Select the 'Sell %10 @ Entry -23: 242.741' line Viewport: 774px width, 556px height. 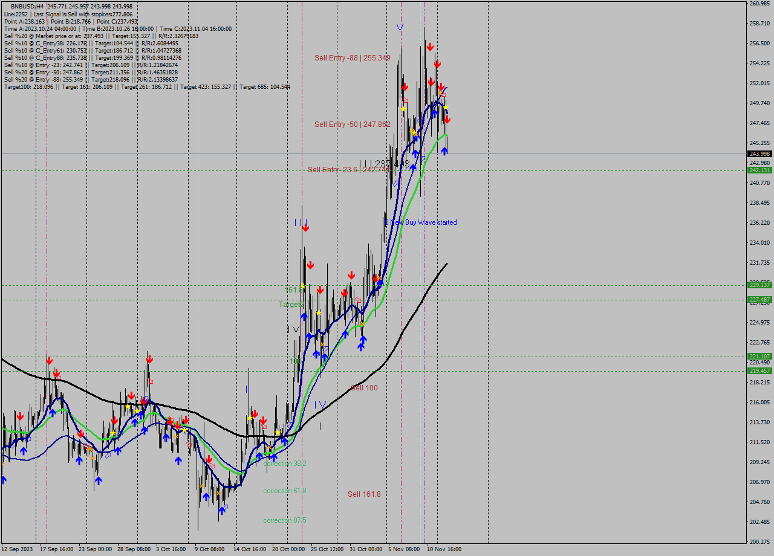(x=91, y=65)
